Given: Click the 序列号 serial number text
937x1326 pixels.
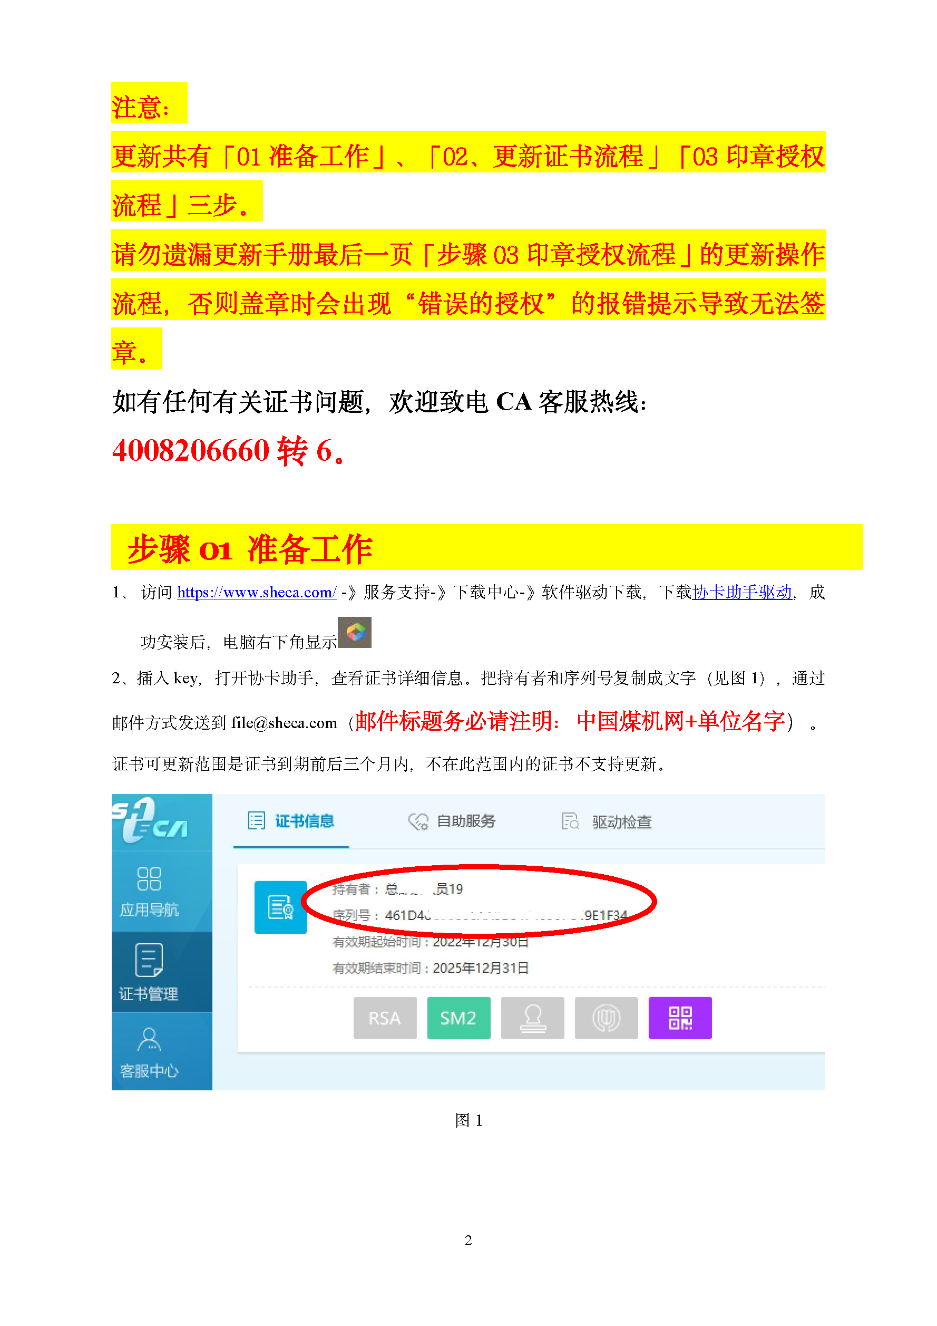Looking at the screenshot, I should coord(480,915).
